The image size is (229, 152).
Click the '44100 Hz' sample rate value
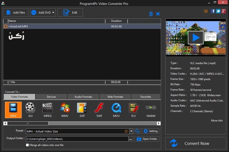[195, 106]
